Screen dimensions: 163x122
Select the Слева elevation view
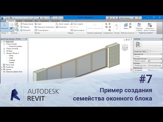pos(11,58)
